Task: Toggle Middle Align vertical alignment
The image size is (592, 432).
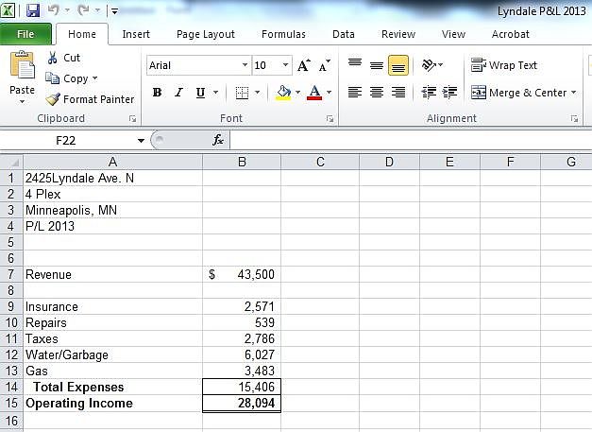Action: point(377,65)
